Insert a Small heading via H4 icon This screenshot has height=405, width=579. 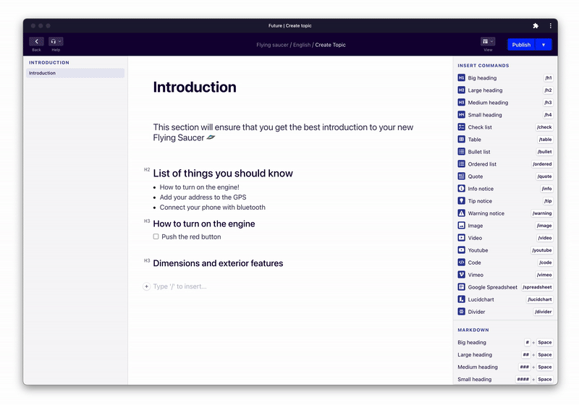click(461, 115)
